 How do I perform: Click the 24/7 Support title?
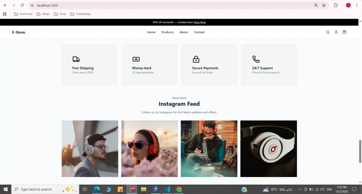(262, 68)
